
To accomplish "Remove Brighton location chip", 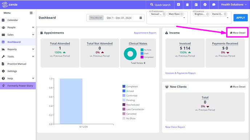I will coord(207,14).
